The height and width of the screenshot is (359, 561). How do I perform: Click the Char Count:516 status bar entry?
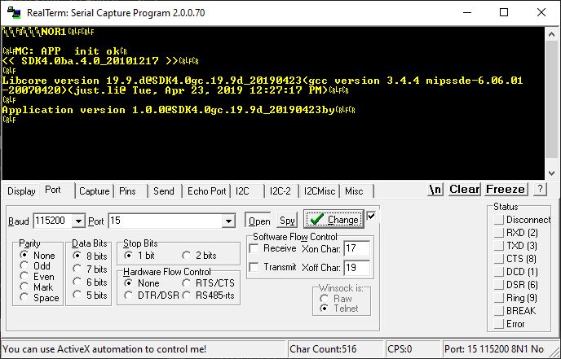(336, 349)
